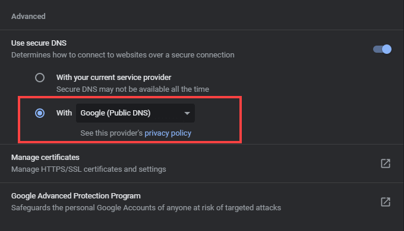Click the 'With your current service provider' label
This screenshot has width=404, height=231.
coord(113,78)
